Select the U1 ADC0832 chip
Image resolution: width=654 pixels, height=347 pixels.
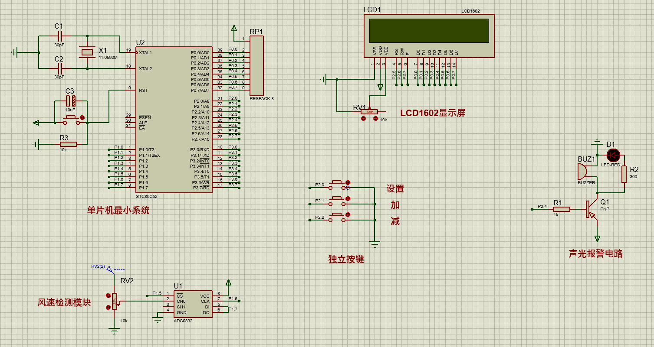193,304
